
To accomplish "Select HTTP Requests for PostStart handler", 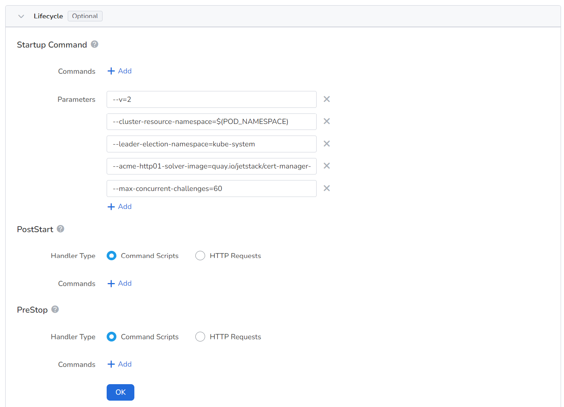I will (x=200, y=256).
